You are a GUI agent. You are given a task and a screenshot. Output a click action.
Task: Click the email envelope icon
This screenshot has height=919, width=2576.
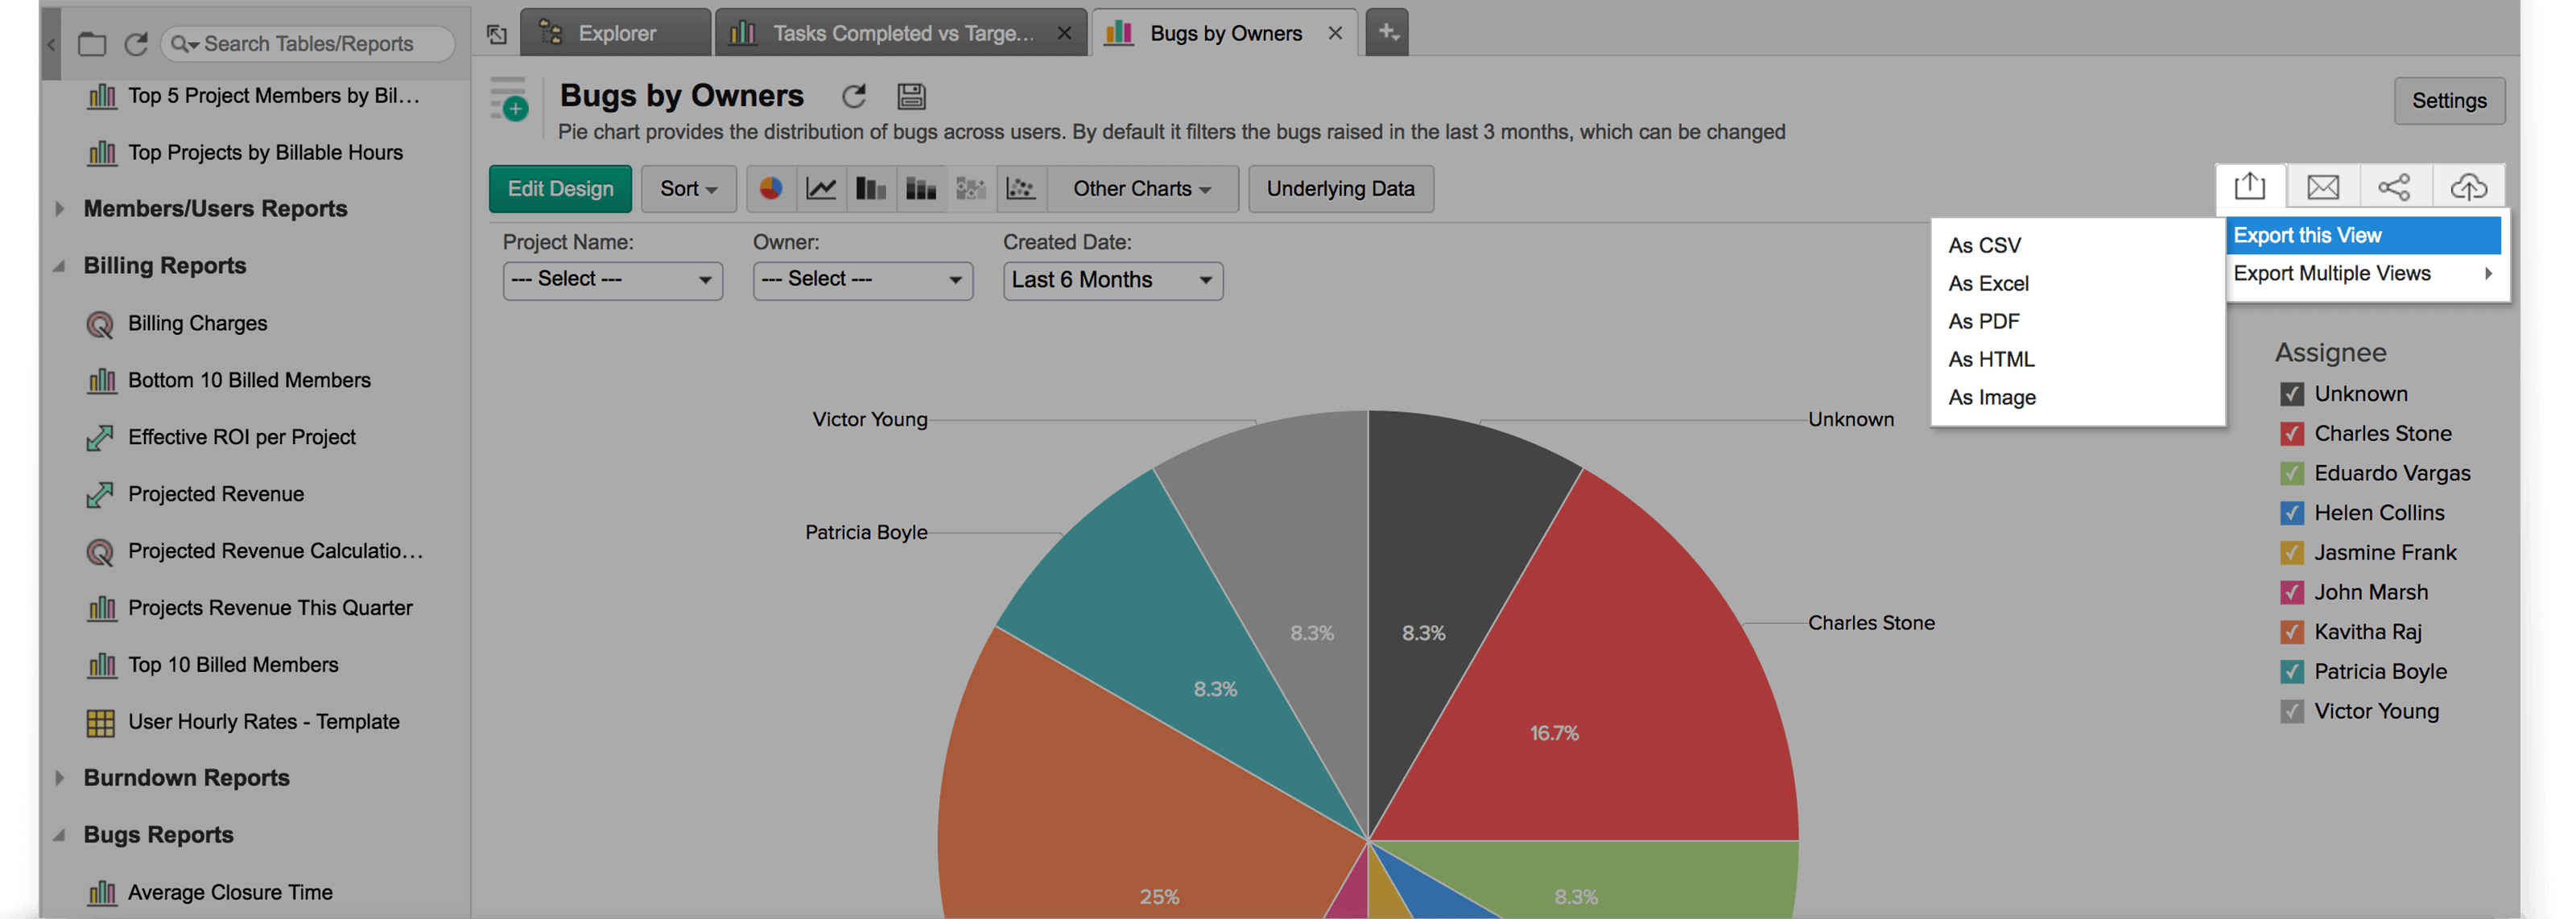[x=2322, y=187]
